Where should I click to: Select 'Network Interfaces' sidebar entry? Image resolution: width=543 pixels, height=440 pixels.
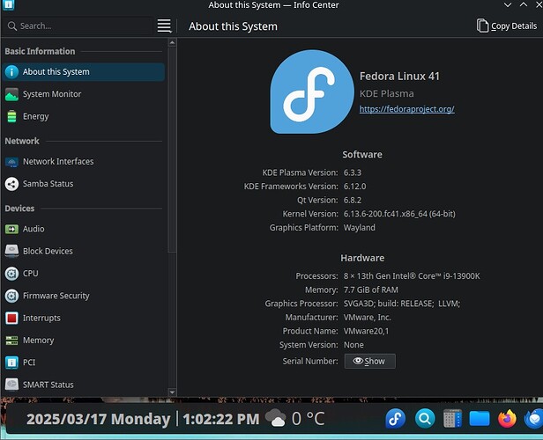pyautogui.click(x=83, y=161)
